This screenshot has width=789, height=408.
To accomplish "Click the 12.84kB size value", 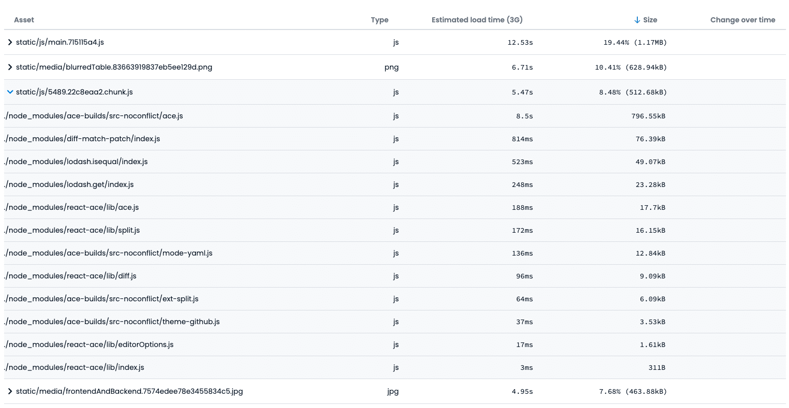I will [x=650, y=253].
